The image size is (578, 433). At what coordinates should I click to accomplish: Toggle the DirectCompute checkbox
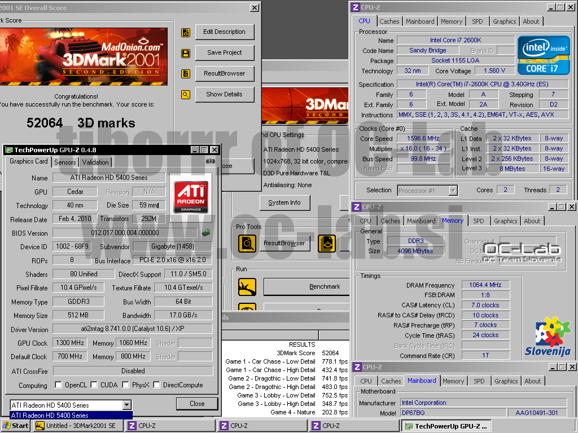tap(157, 385)
